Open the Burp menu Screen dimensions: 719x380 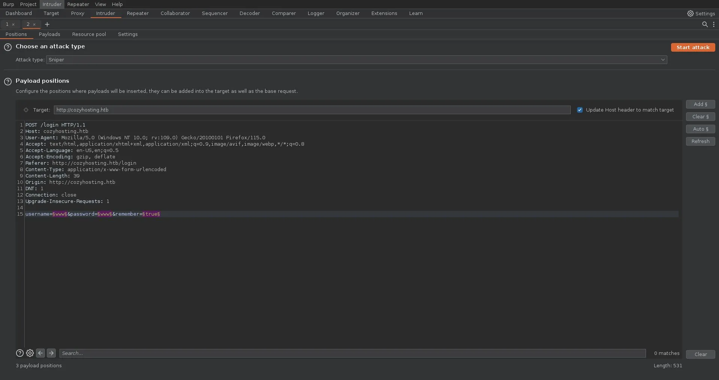pos(8,4)
